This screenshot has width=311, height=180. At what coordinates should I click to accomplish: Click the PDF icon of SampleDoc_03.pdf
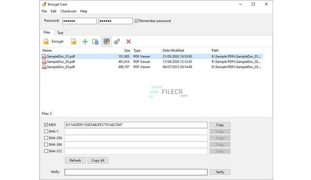coord(44,67)
